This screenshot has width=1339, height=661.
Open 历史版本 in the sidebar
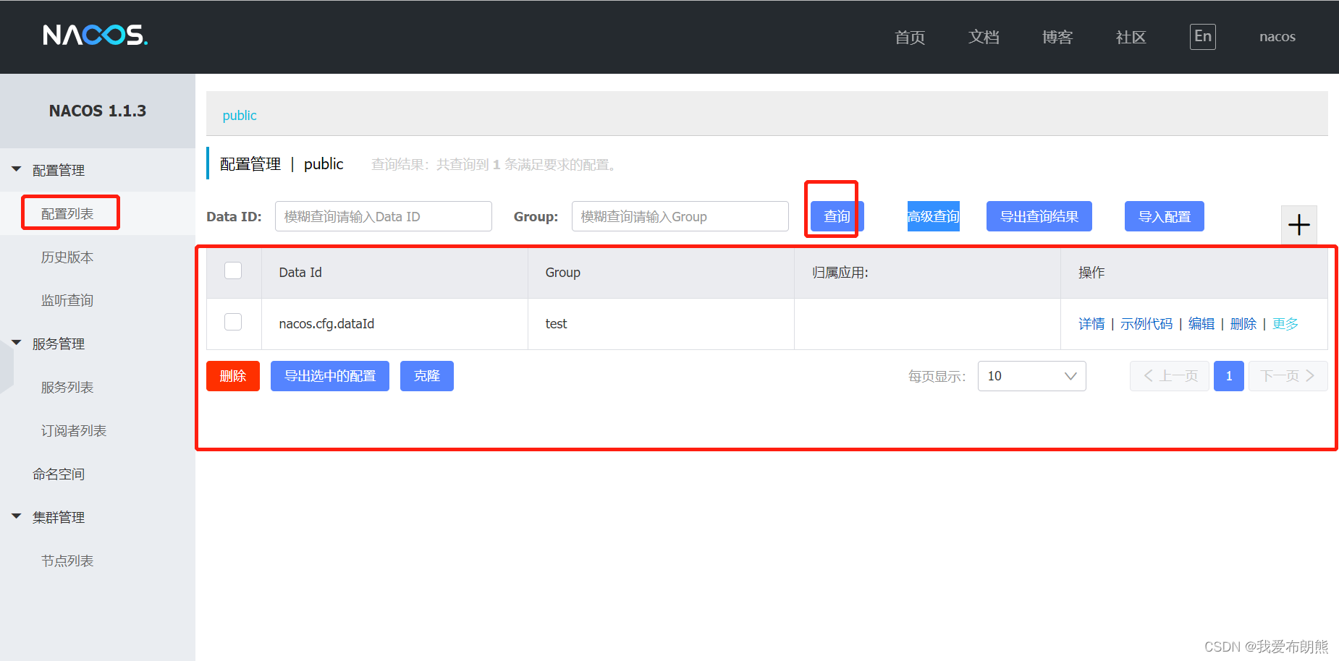pyautogui.click(x=67, y=257)
